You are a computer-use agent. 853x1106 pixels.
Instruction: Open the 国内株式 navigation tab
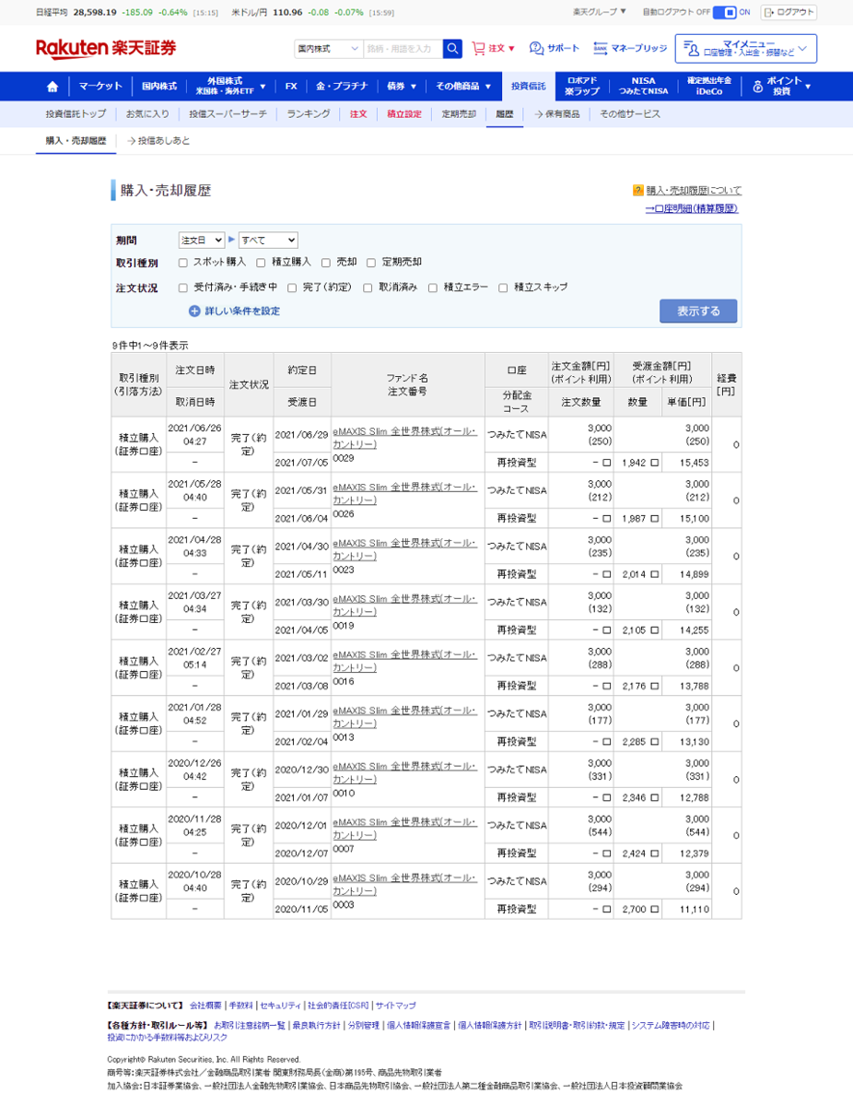[158, 87]
